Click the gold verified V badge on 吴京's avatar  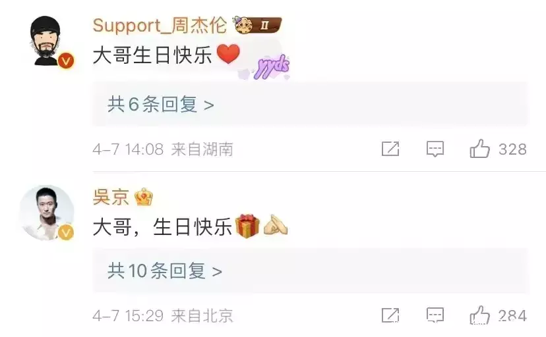(x=66, y=232)
